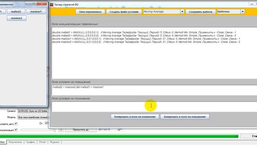
Task: Open calendar picker beside 2017.03.15 date
Action: [x=120, y=130]
